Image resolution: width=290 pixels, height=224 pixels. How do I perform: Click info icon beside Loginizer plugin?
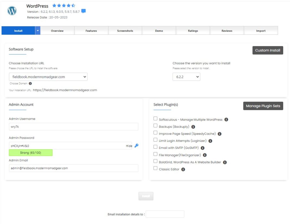coord(210,141)
